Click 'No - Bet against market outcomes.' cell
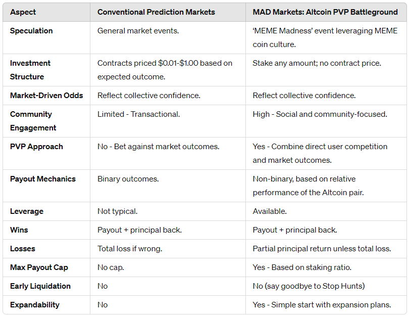Image resolution: width=409 pixels, height=316 pixels. point(158,147)
